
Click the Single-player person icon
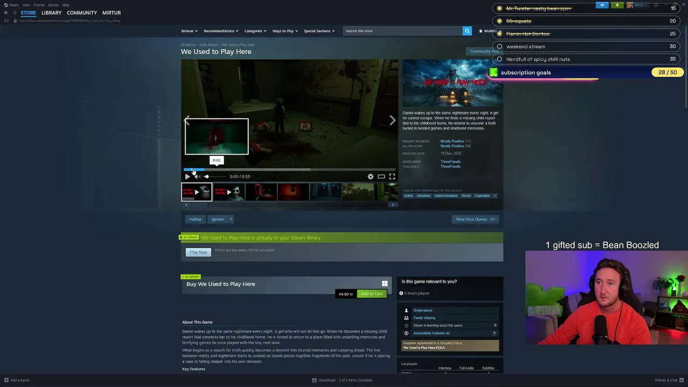point(406,310)
